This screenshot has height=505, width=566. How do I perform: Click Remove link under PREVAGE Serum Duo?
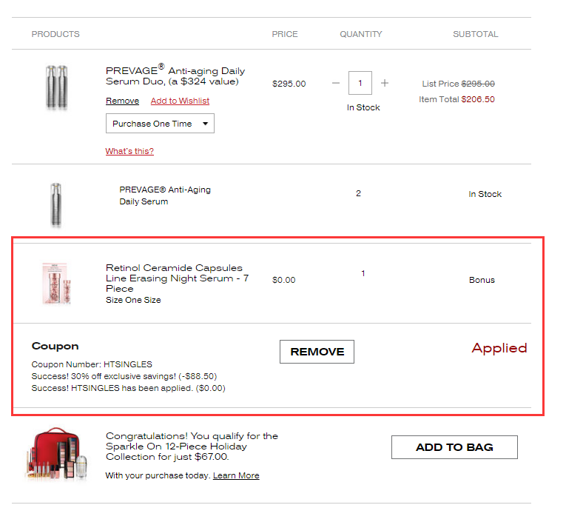click(122, 101)
